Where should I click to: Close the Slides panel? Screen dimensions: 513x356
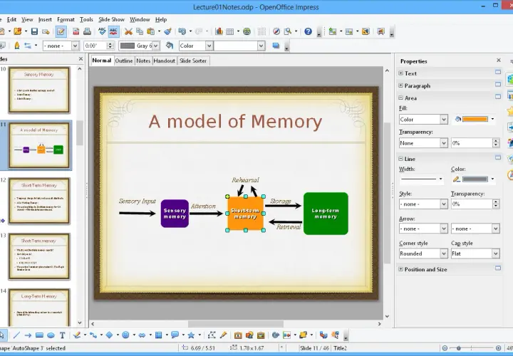point(81,59)
